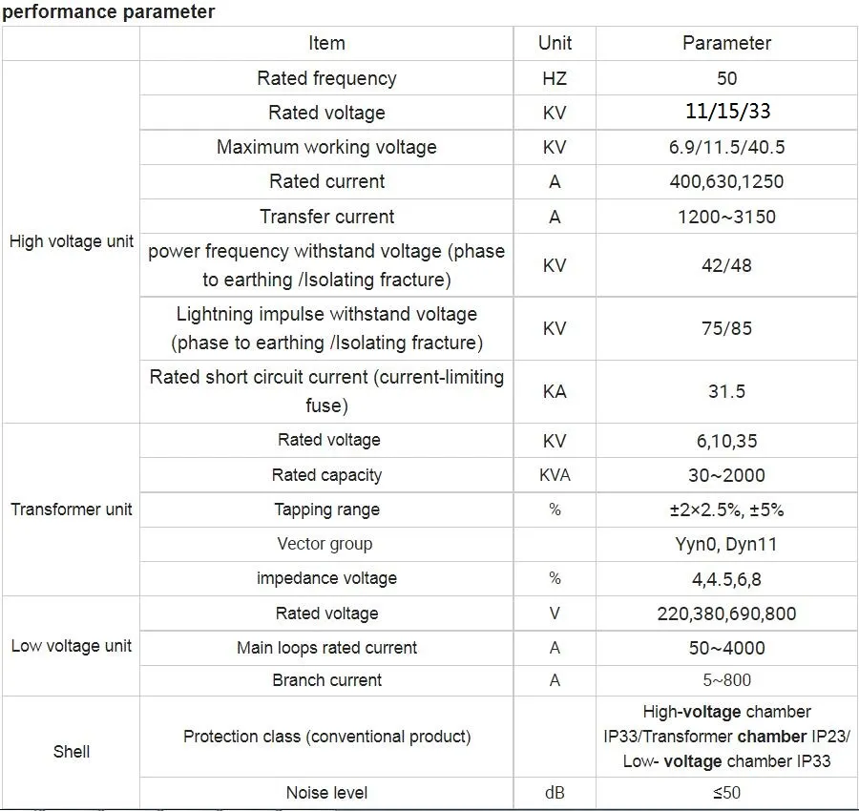Click the 'Shell' row group cell

click(72, 752)
